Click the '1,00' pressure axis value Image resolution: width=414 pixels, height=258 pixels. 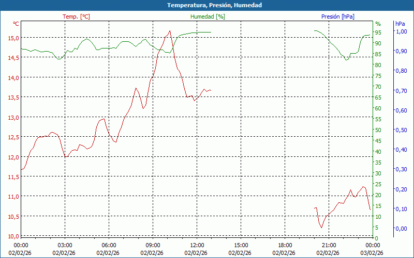pos(401,31)
